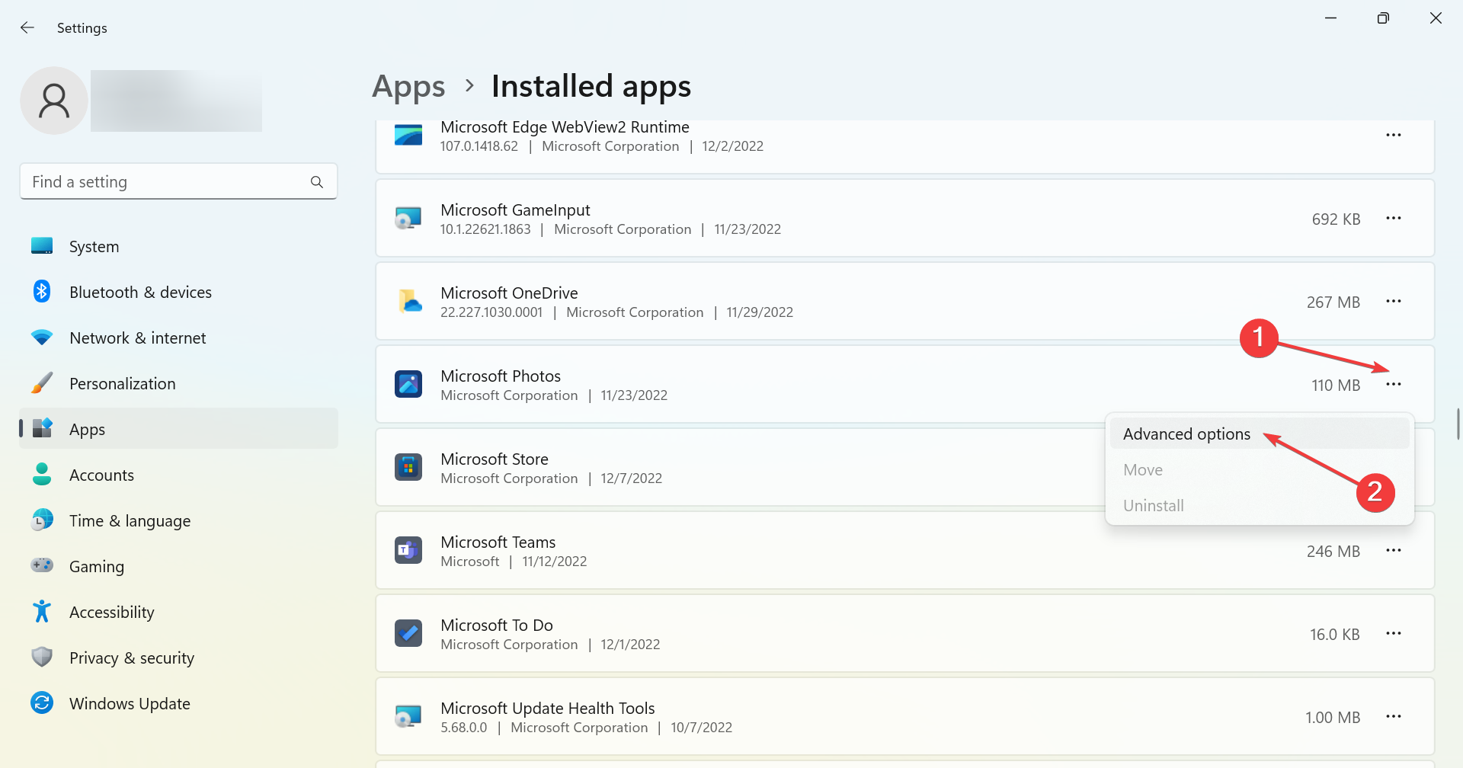Click the Microsoft OneDrive app icon
The image size is (1463, 768).
point(409,301)
